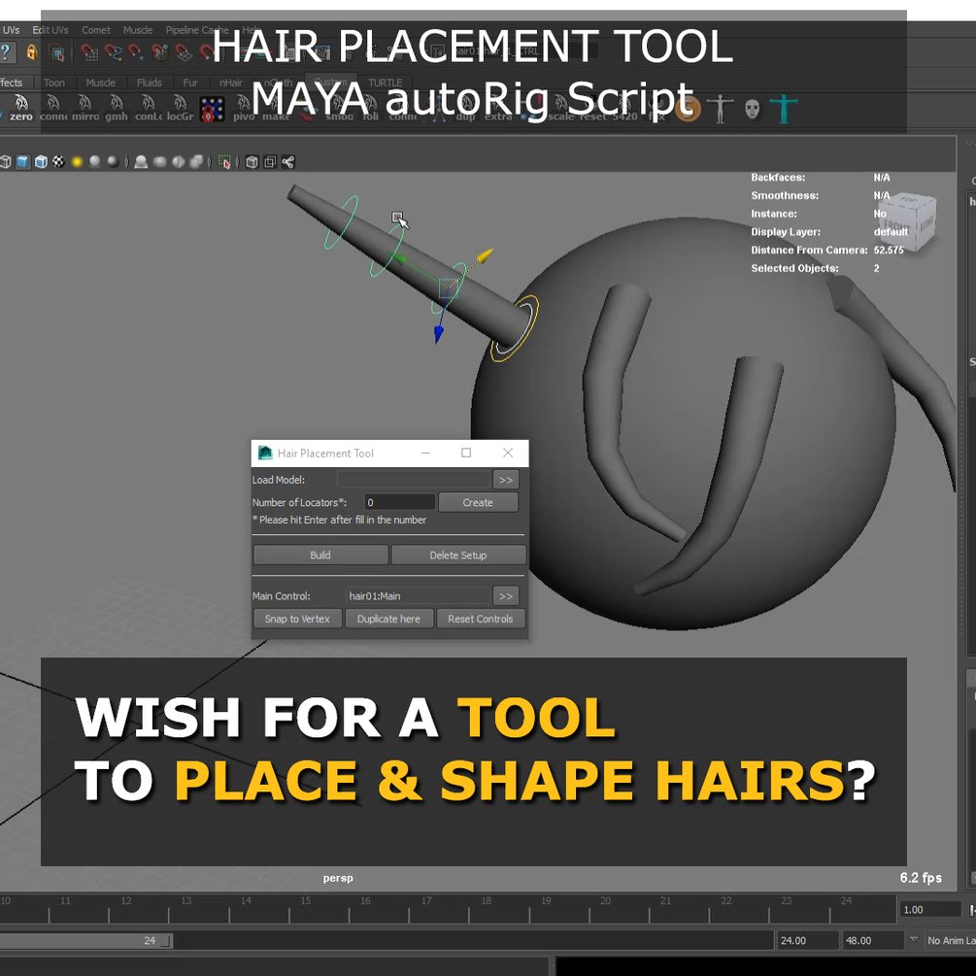976x976 pixels.
Task: Click the share-nodes viewport icon
Action: click(287, 162)
